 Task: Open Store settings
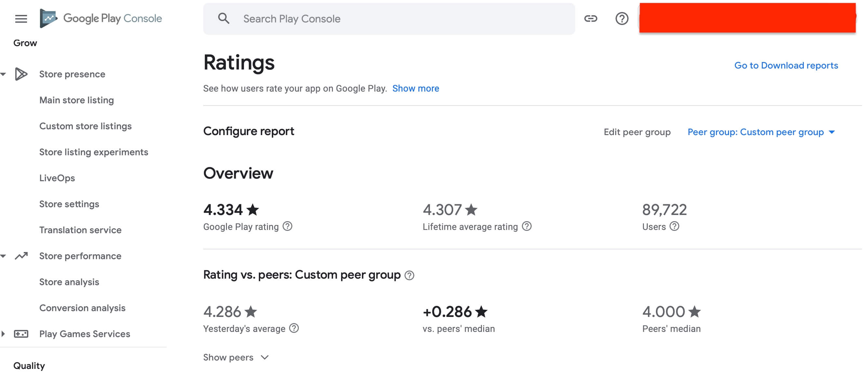tap(69, 204)
